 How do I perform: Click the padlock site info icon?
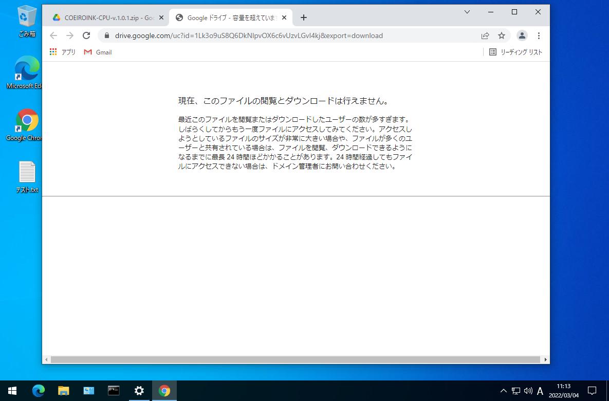coord(107,36)
